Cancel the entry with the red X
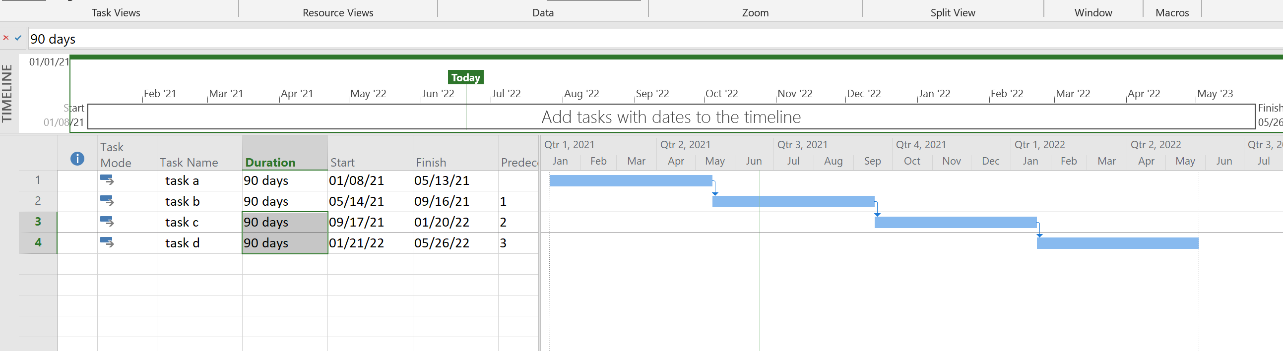 pyautogui.click(x=6, y=38)
